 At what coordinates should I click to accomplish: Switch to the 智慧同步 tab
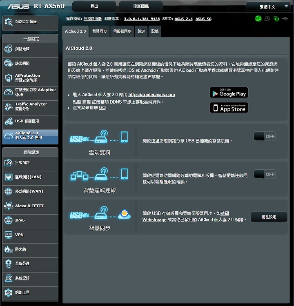click(x=100, y=31)
